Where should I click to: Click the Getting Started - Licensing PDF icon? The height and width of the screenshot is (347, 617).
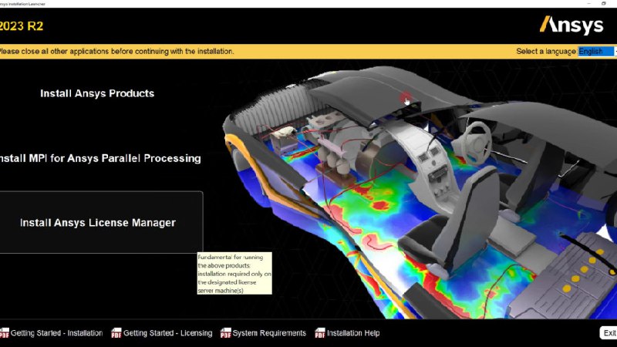(116, 333)
